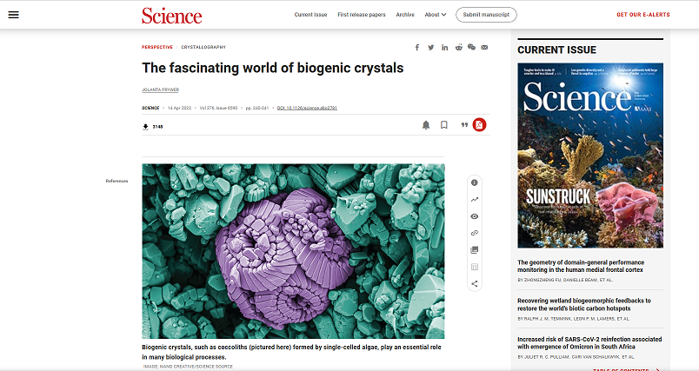
Task: Open the figures media icon
Action: (475, 250)
